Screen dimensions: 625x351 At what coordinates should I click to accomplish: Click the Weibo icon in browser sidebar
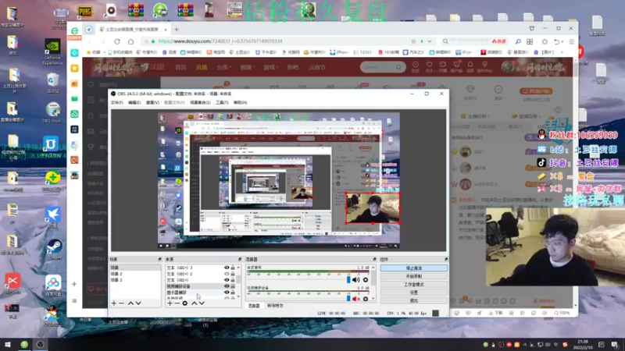[x=74, y=83]
